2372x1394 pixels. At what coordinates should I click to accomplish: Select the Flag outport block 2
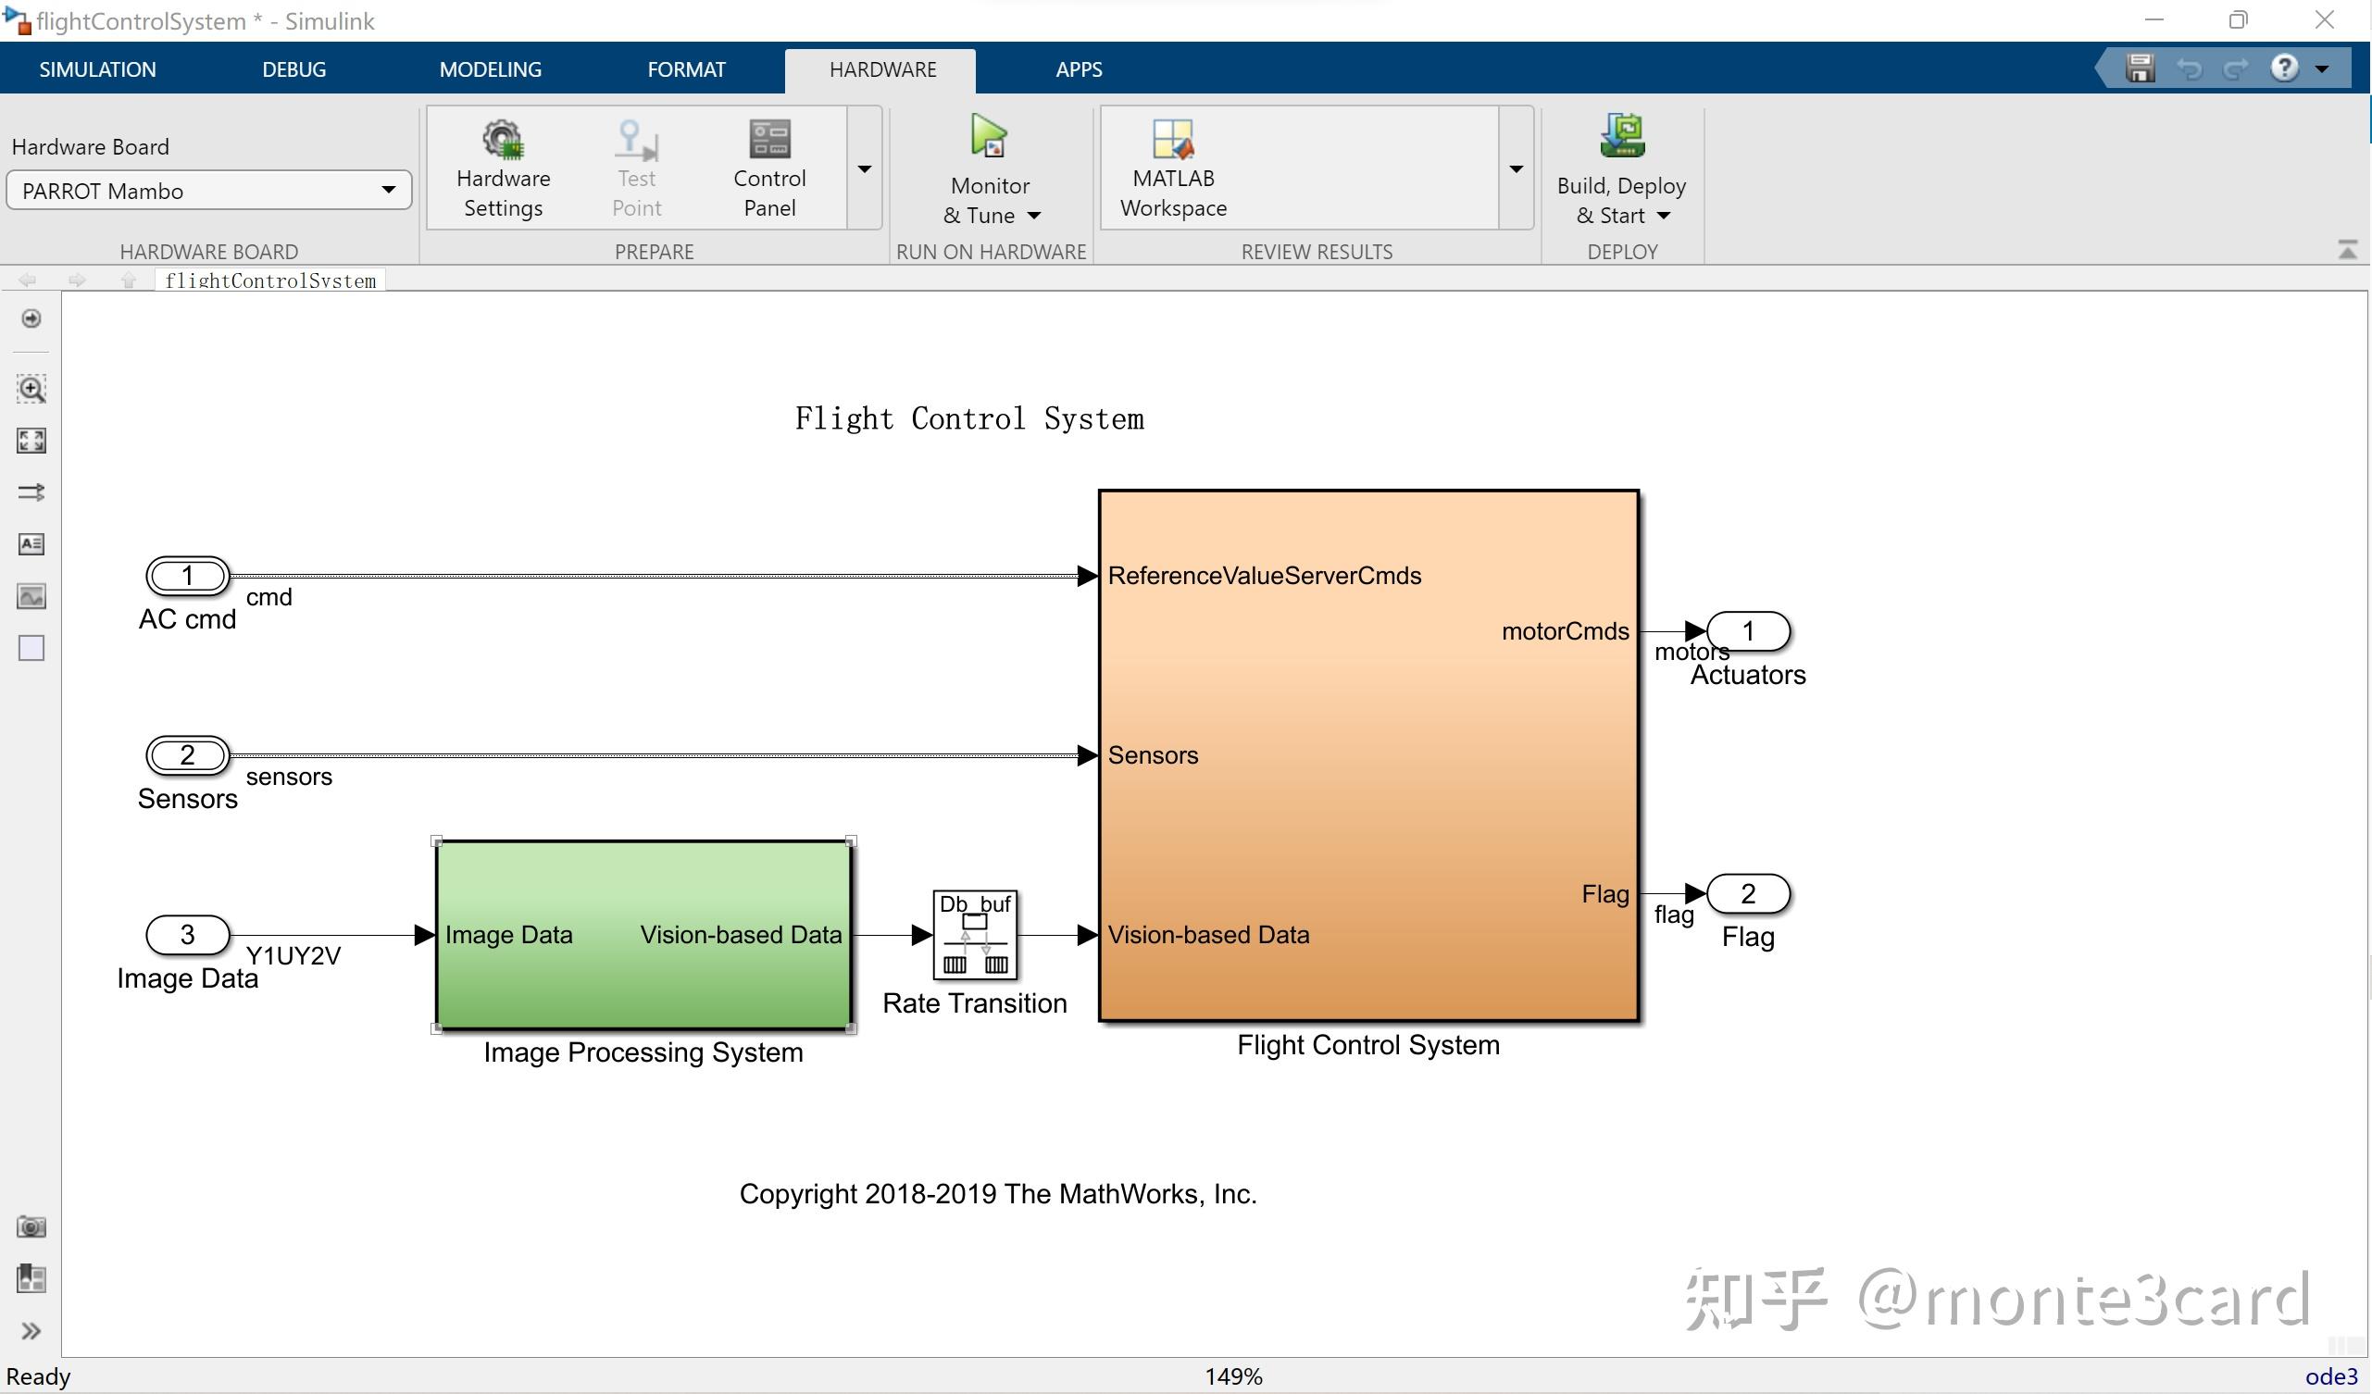(1748, 893)
